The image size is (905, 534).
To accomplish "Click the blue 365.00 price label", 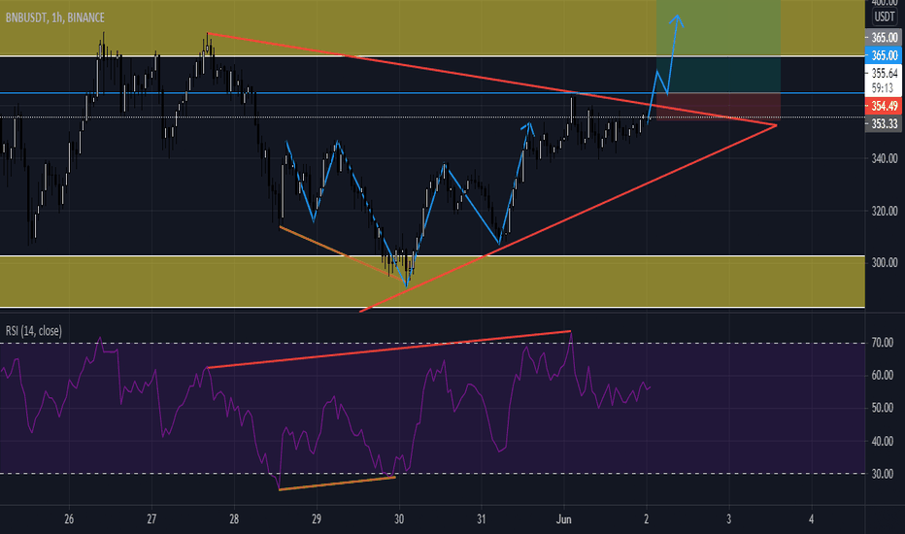I will point(884,55).
